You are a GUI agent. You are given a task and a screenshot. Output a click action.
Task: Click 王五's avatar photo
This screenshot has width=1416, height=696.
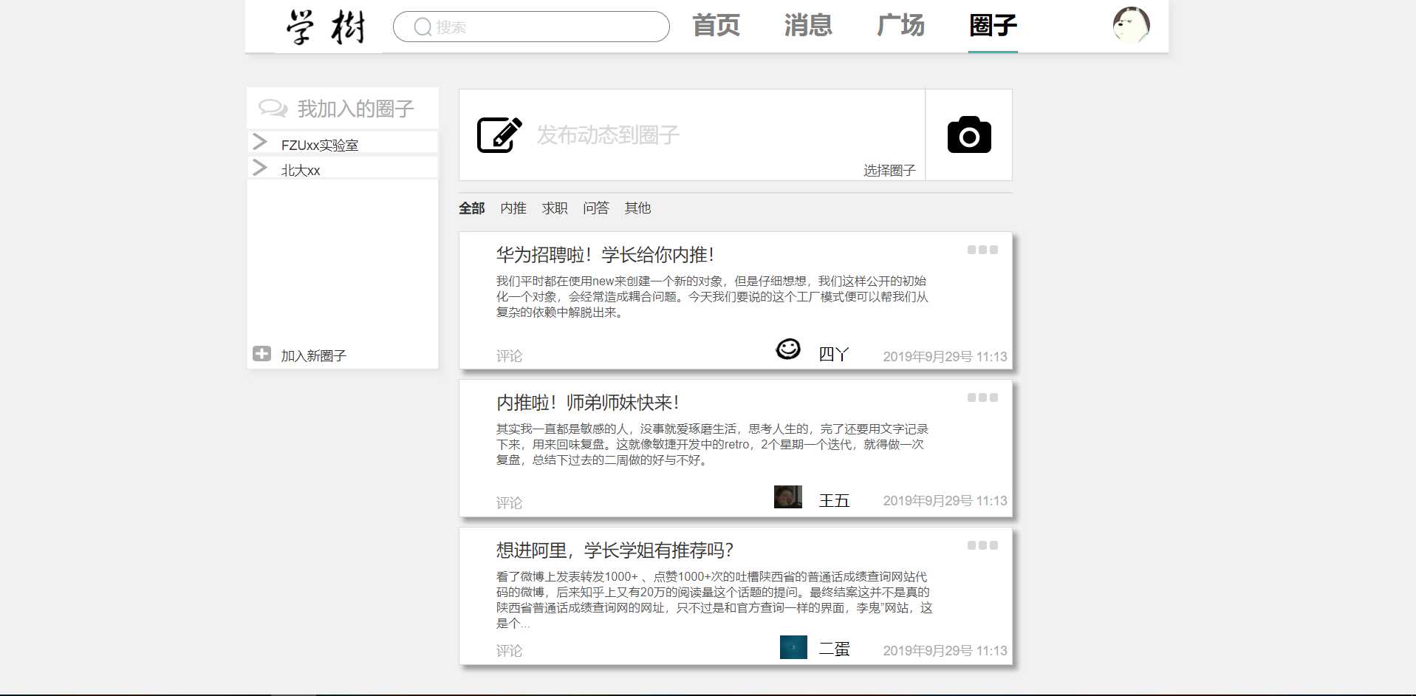point(788,497)
